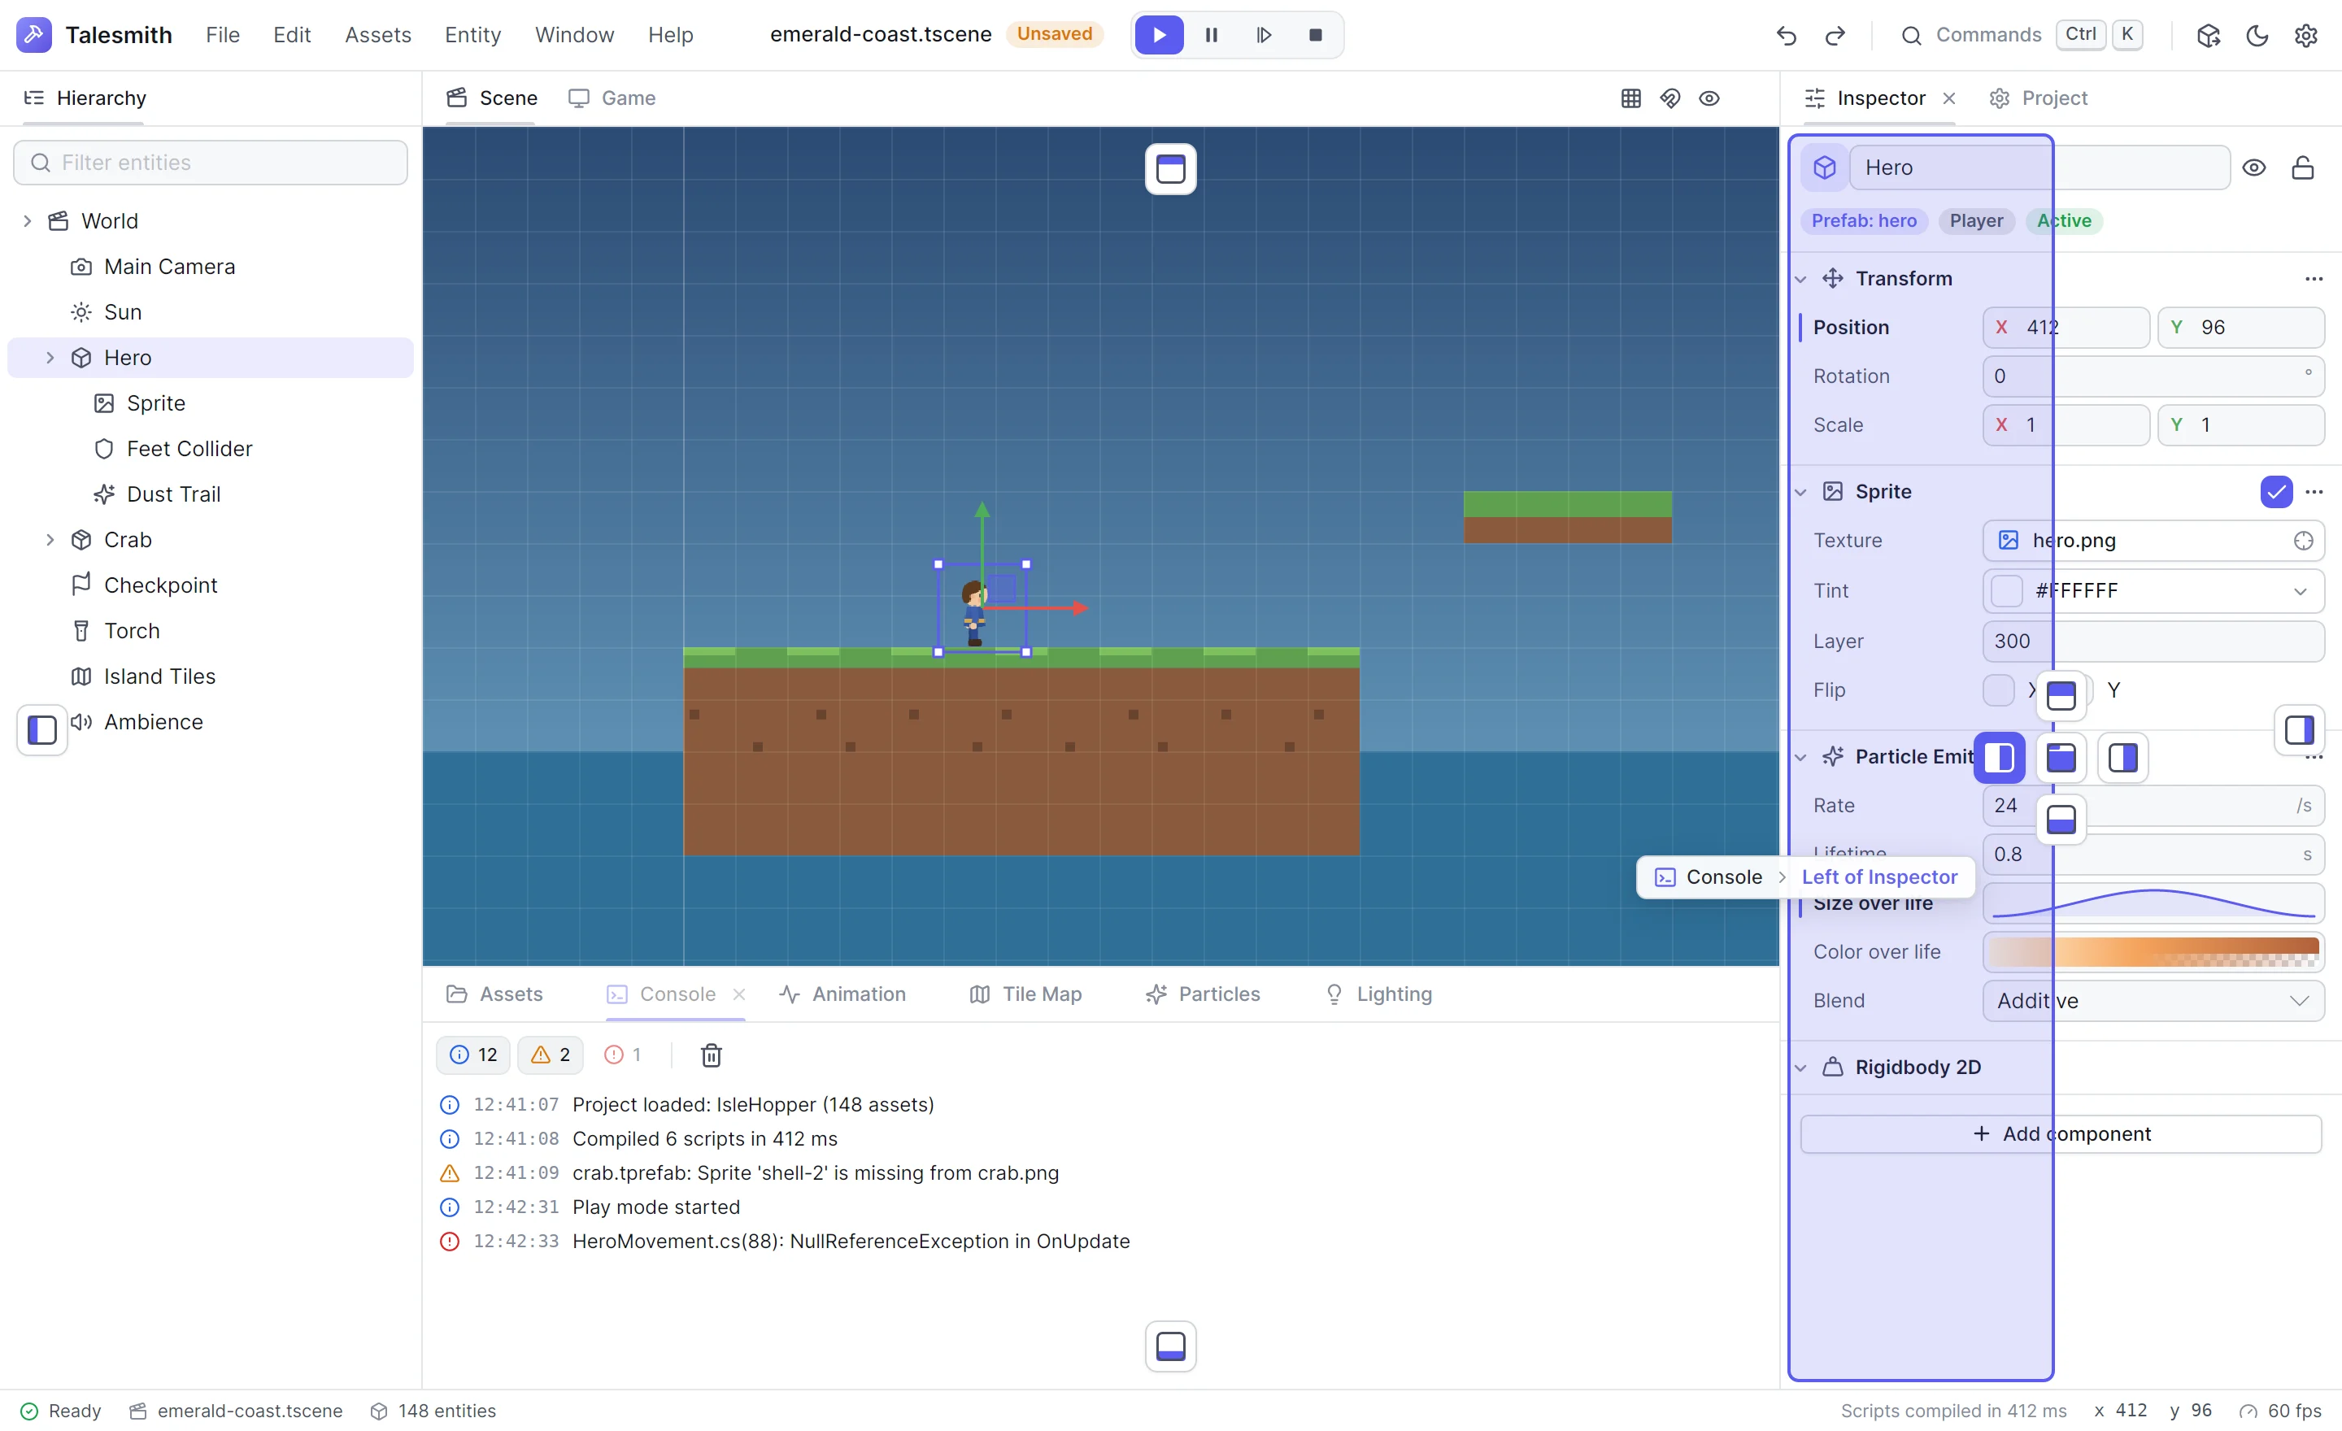This screenshot has width=2342, height=1431.
Task: Tick the Flip X checkbox
Action: coord(1998,689)
